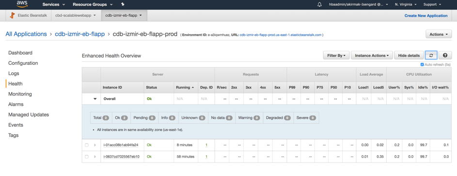This screenshot has height=176, width=457.
Task: Open Managed Updates in the sidebar
Action: click(x=29, y=115)
